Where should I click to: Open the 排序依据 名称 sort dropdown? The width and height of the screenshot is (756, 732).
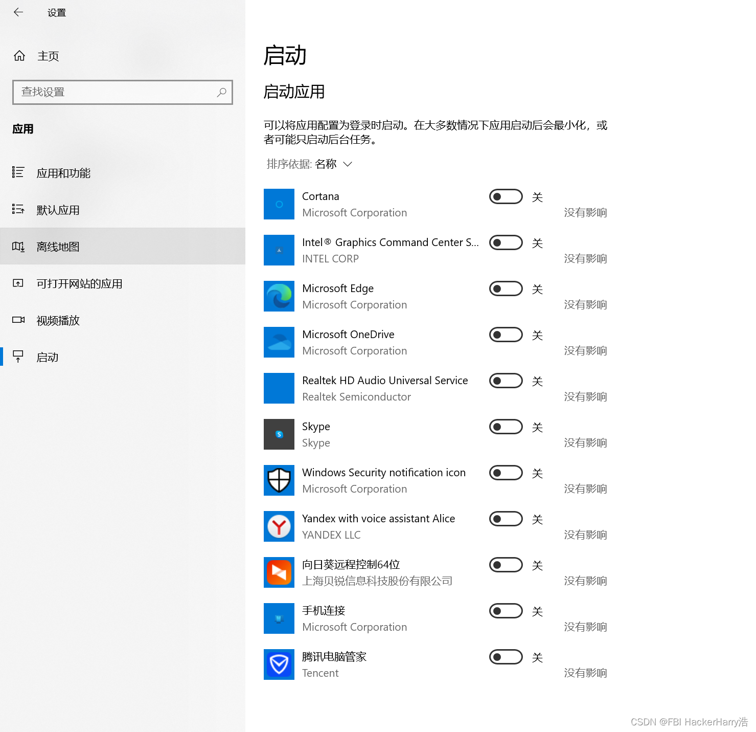(310, 164)
